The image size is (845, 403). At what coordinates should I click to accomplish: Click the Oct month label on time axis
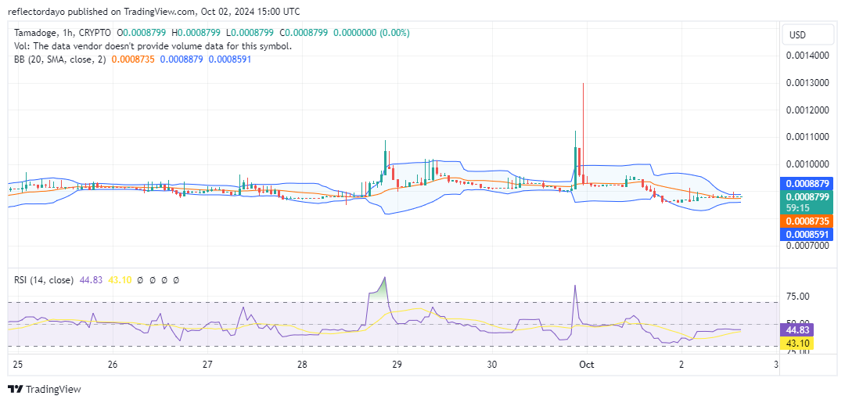tap(586, 364)
